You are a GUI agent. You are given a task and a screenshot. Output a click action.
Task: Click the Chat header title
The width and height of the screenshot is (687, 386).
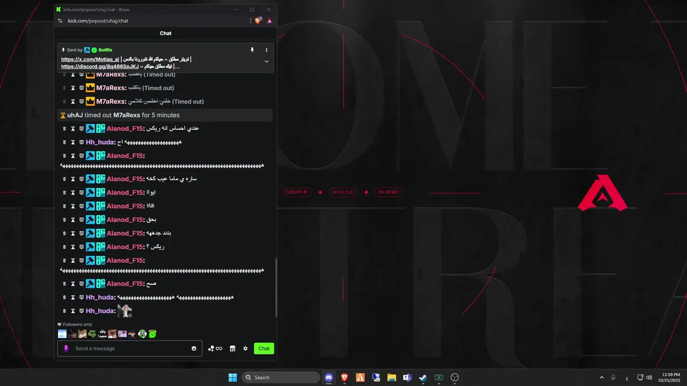166,33
